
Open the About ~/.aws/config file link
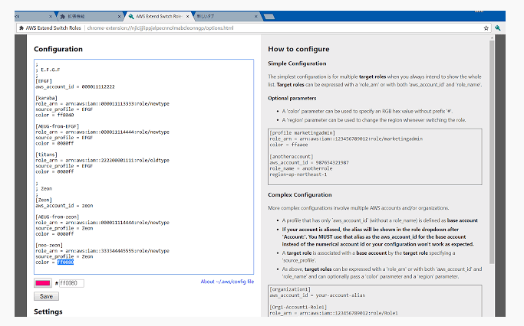(227, 282)
